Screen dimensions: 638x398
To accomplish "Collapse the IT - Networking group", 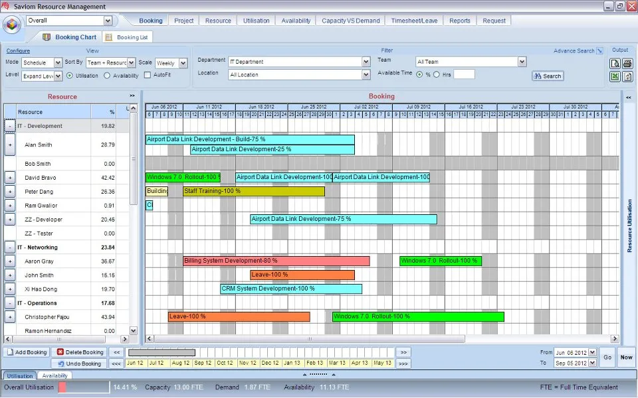I will pos(10,247).
